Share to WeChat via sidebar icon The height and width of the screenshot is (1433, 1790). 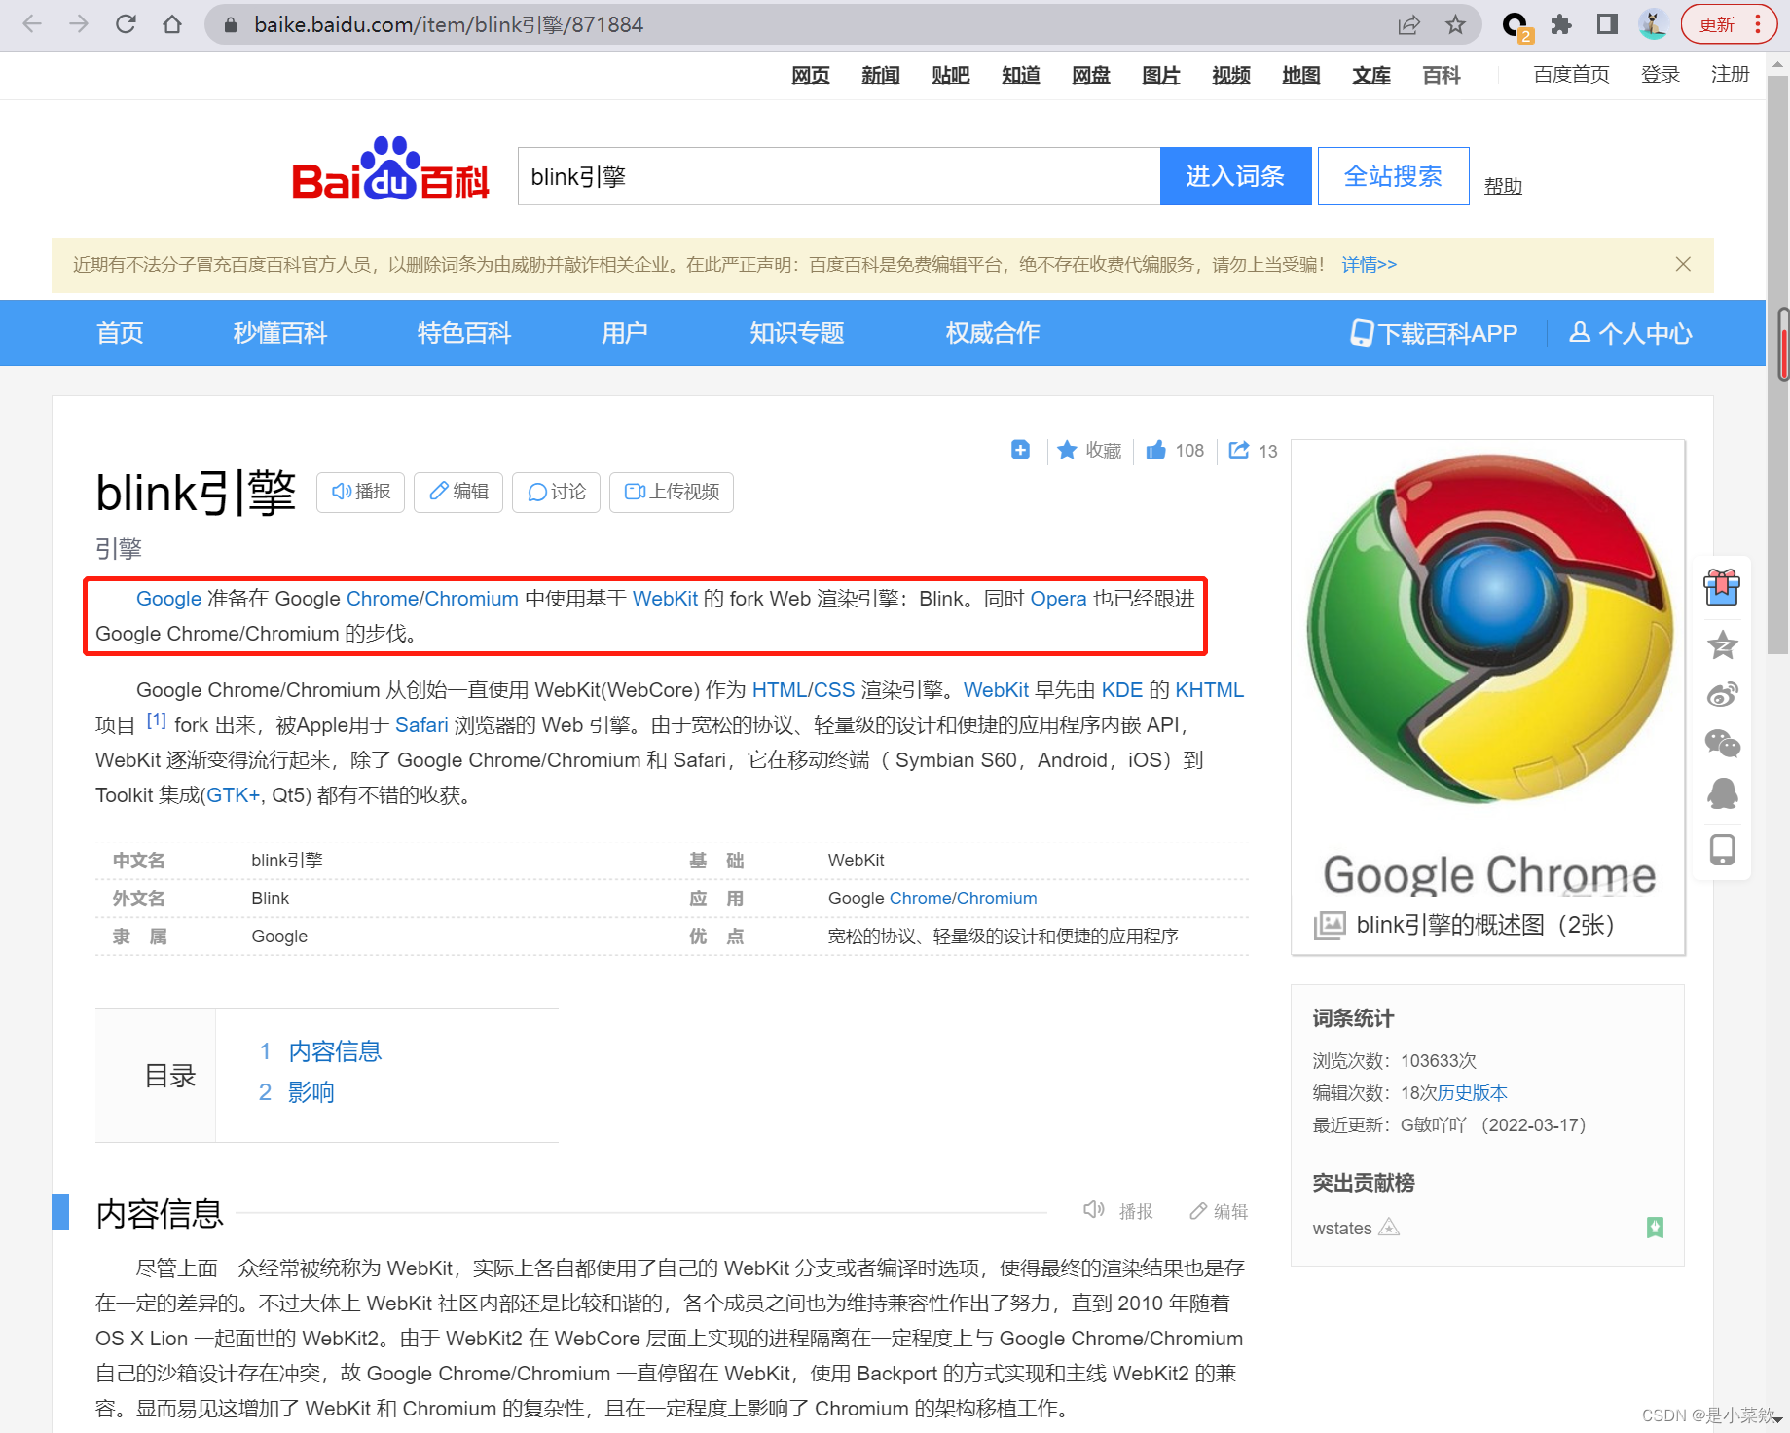1722,744
